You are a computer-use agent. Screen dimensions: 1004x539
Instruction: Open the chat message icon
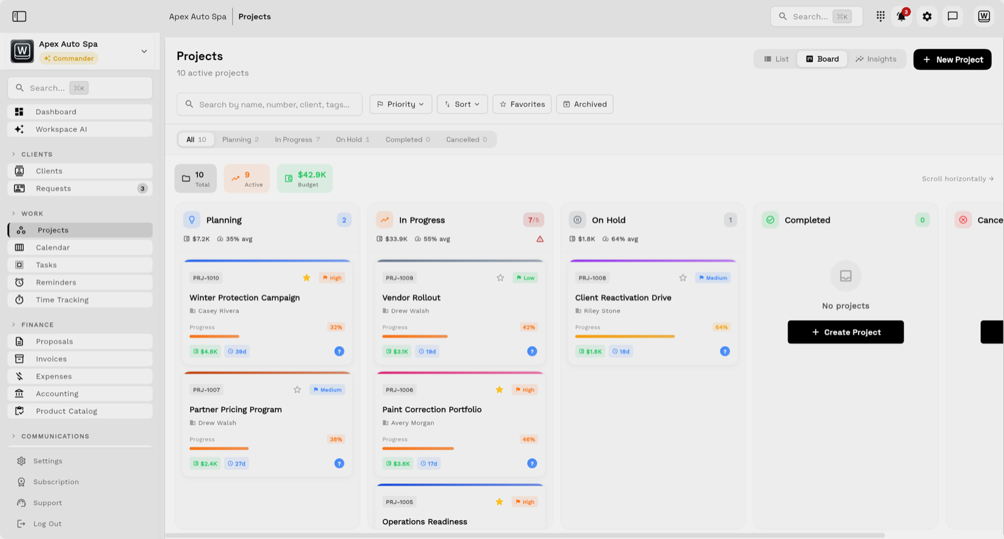953,16
